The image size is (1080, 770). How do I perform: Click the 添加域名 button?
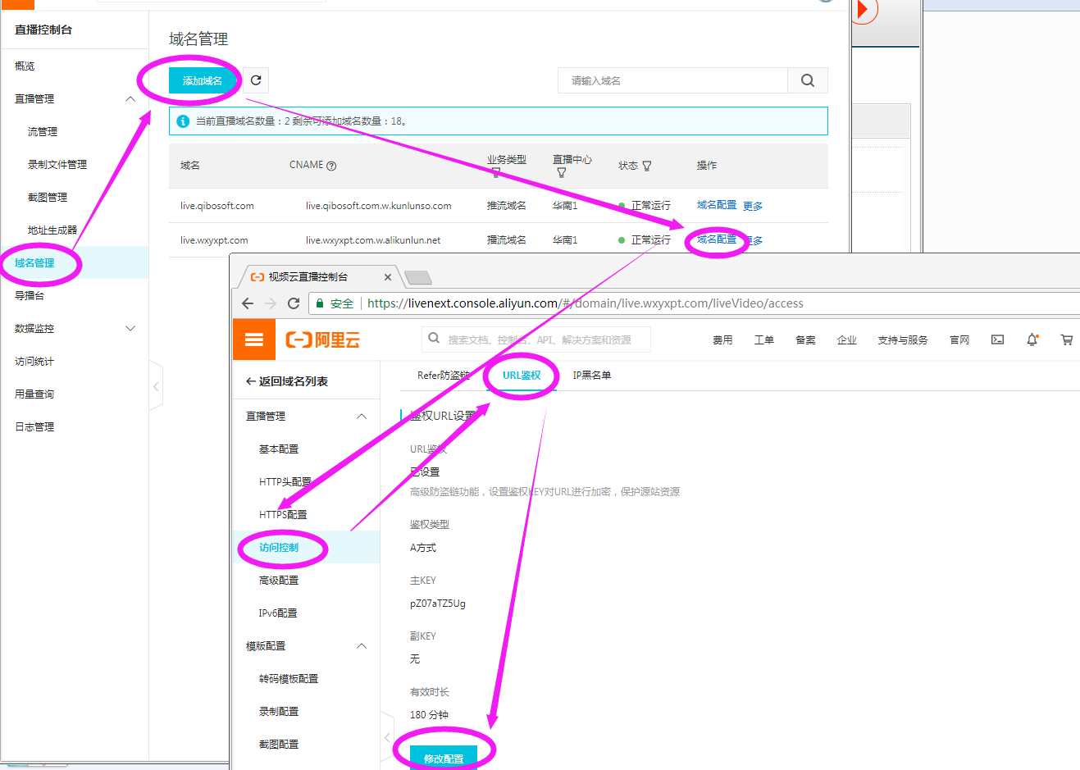(203, 80)
